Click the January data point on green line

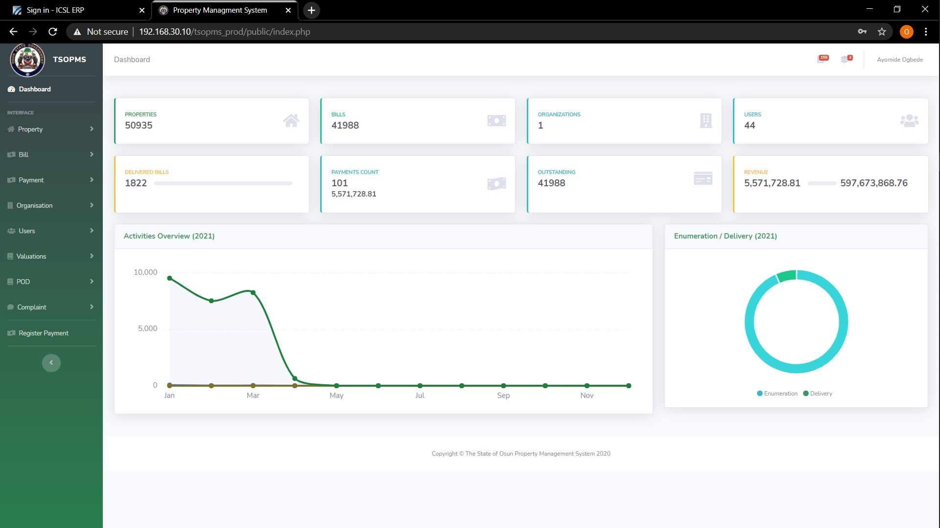point(169,278)
